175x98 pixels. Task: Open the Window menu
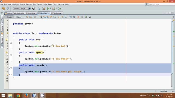(x=61, y=4)
